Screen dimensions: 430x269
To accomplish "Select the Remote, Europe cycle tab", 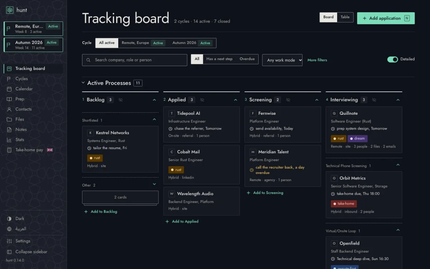I will click(143, 43).
